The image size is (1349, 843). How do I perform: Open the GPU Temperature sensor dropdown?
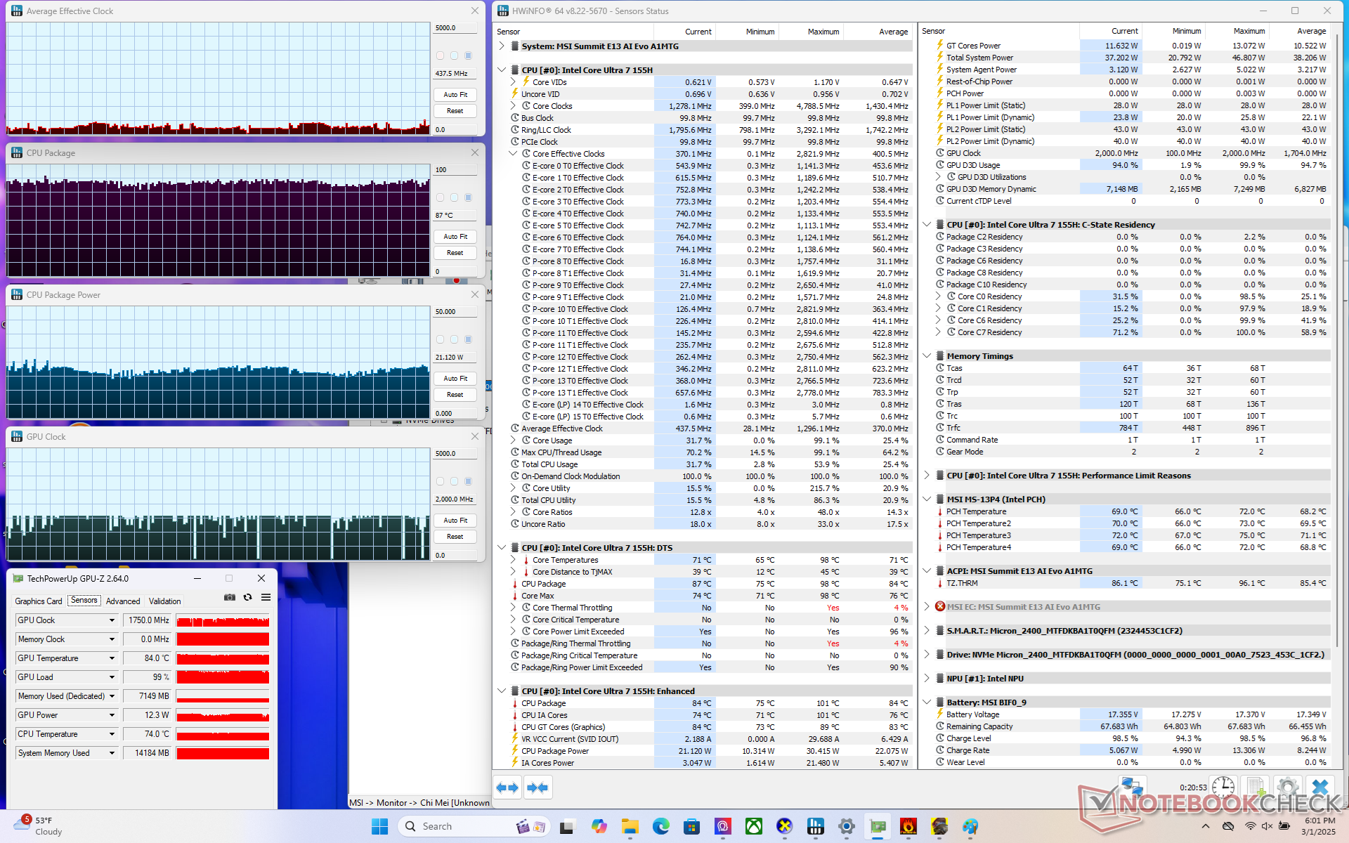112,658
